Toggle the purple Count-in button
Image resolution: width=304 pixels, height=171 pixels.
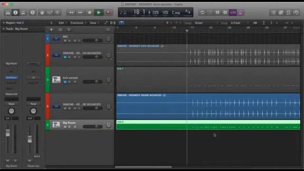(233, 13)
